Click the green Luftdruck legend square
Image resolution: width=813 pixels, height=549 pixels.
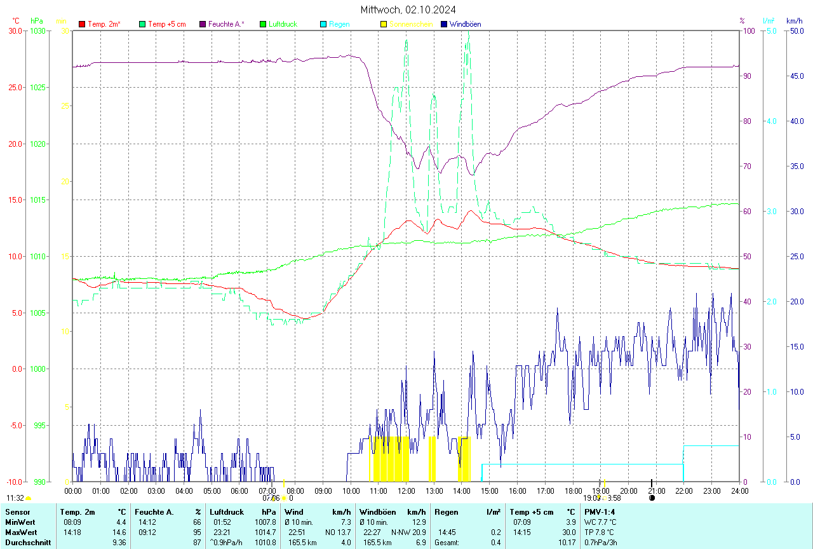(x=263, y=24)
